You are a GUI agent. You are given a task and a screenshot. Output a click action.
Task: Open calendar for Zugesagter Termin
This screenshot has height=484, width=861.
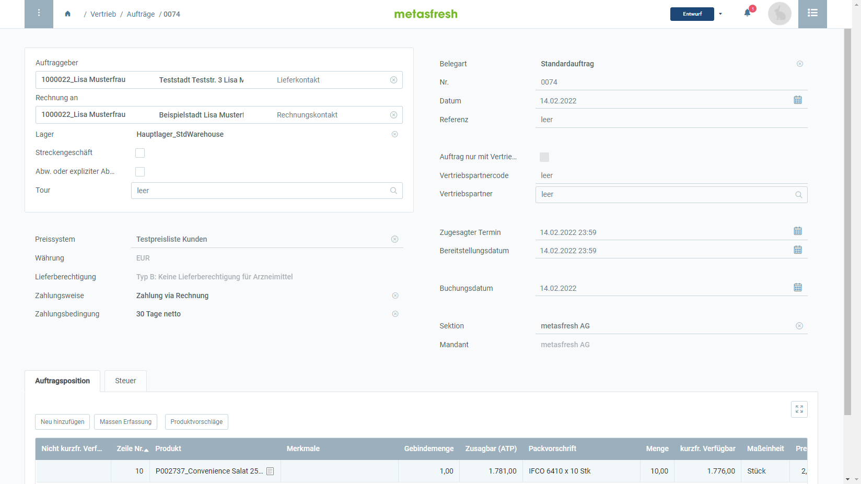coord(797,231)
